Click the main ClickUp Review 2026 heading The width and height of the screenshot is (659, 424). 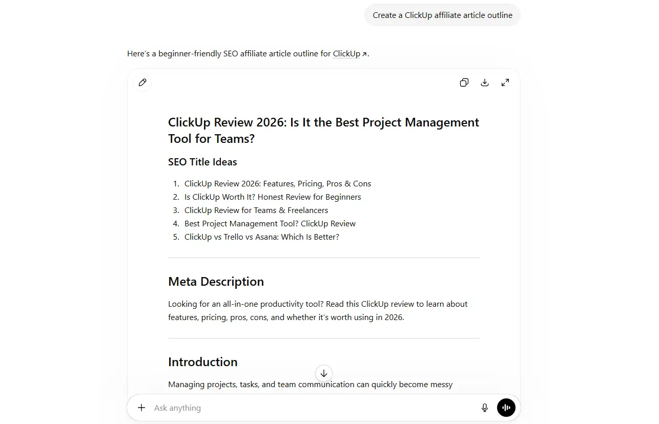coord(323,130)
